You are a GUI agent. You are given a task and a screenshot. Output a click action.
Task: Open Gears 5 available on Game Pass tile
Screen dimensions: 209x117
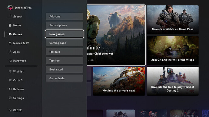(x=173, y=20)
